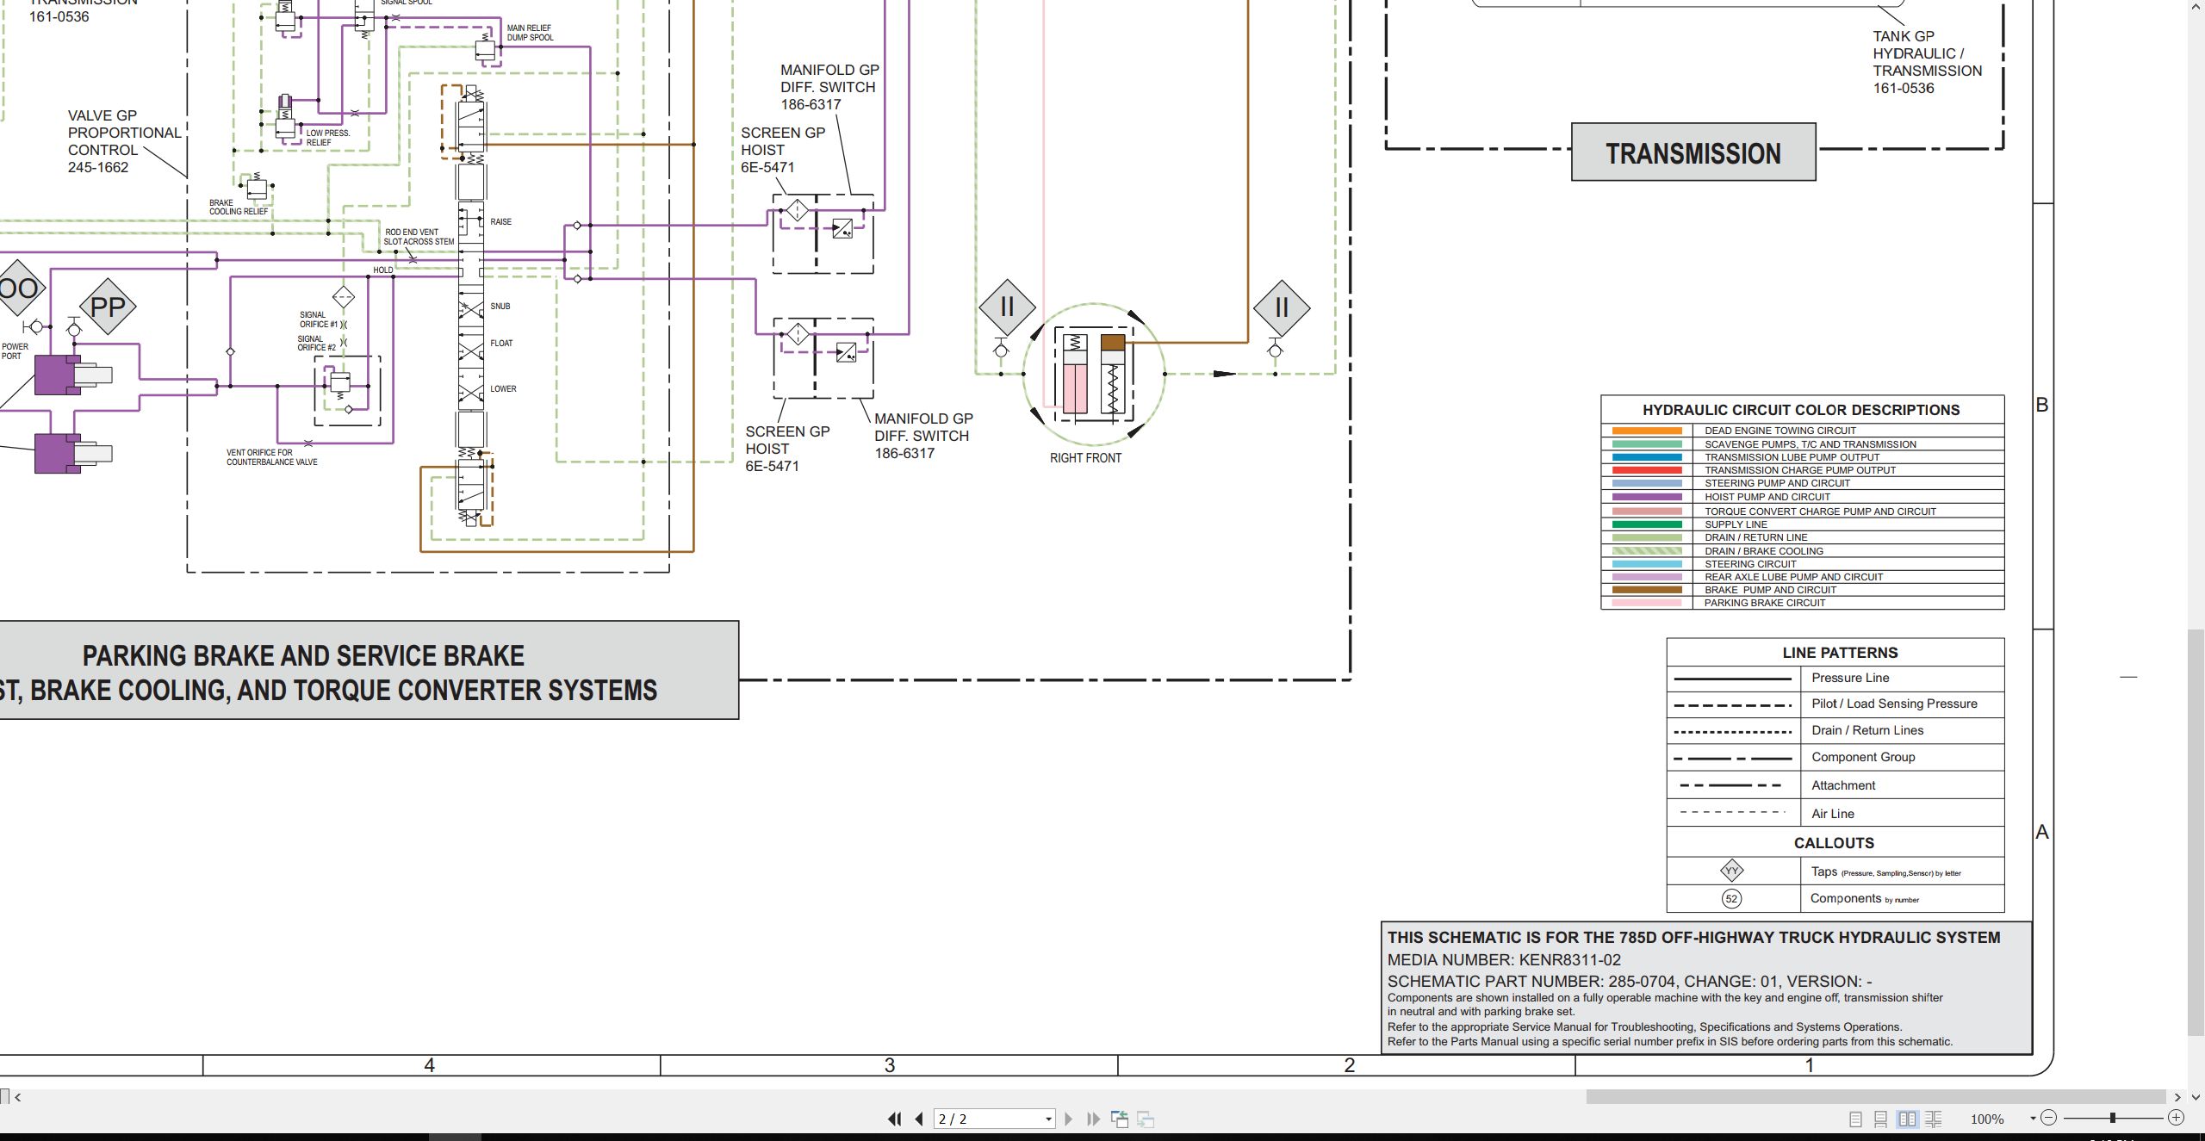Click the lower SCREEN GP HOIST 6E-5471 label
This screenshot has height=1141, width=2205.
click(x=787, y=449)
